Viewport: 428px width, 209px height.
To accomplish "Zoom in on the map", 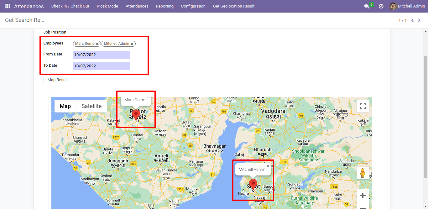I will tap(363, 196).
